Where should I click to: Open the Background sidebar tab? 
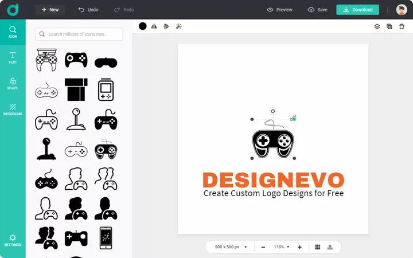coord(13,110)
